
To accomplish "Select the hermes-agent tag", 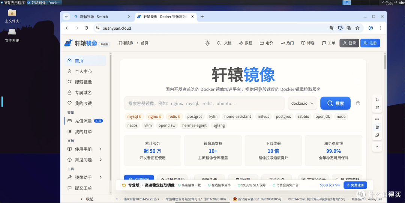I will [x=195, y=125].
